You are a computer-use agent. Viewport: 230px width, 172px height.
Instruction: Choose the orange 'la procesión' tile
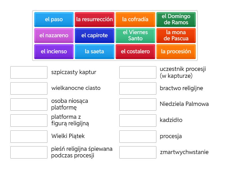[x=176, y=52]
